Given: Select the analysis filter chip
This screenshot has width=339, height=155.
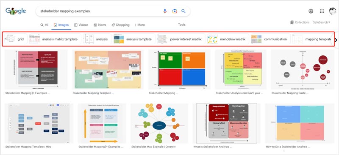Looking at the screenshot, I should pyautogui.click(x=97, y=39).
